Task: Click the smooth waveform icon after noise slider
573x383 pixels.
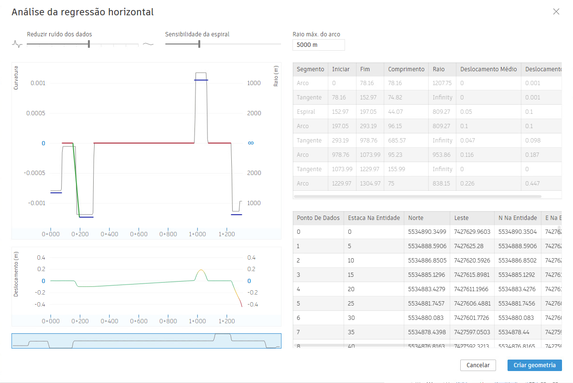Action: coord(148,44)
